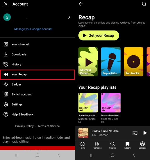Open the Radha Kaise Na Jale track title
Viewport: 150px width, 160px height.
coord(105,131)
